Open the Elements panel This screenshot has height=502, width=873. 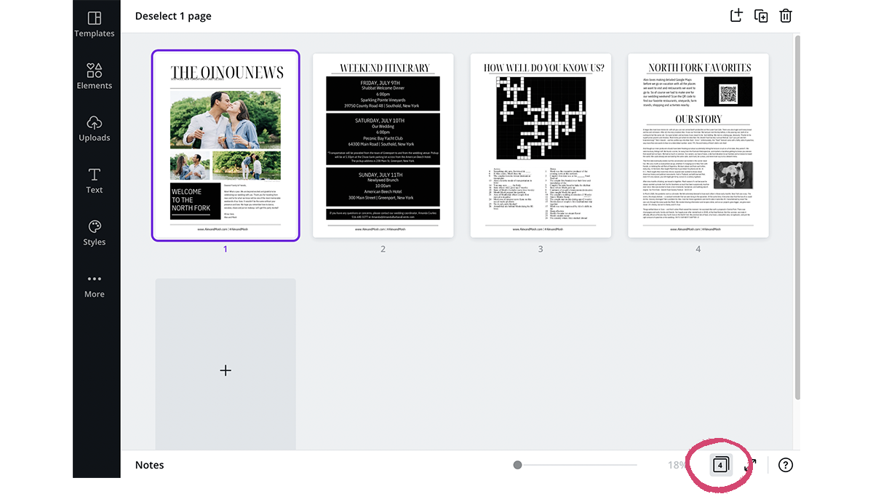tap(95, 76)
